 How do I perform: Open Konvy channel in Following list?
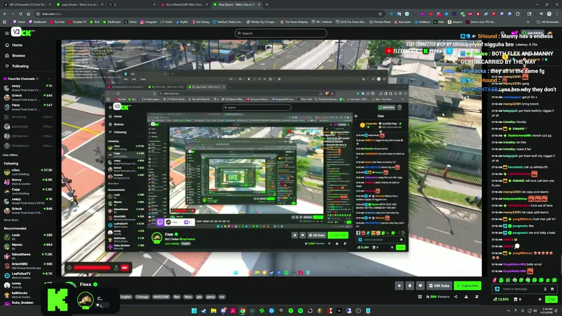click(27, 182)
